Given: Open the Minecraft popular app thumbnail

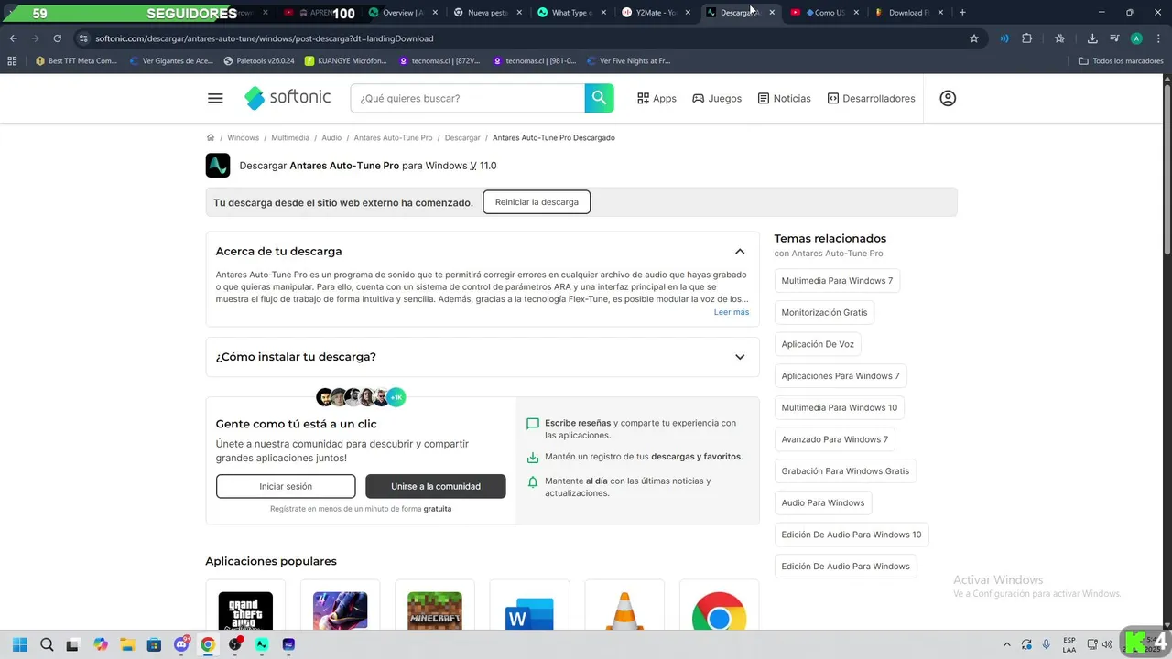Looking at the screenshot, I should tap(435, 610).
